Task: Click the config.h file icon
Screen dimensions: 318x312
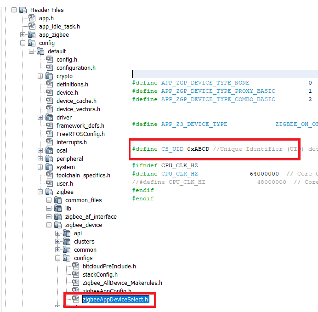Action: [49, 59]
